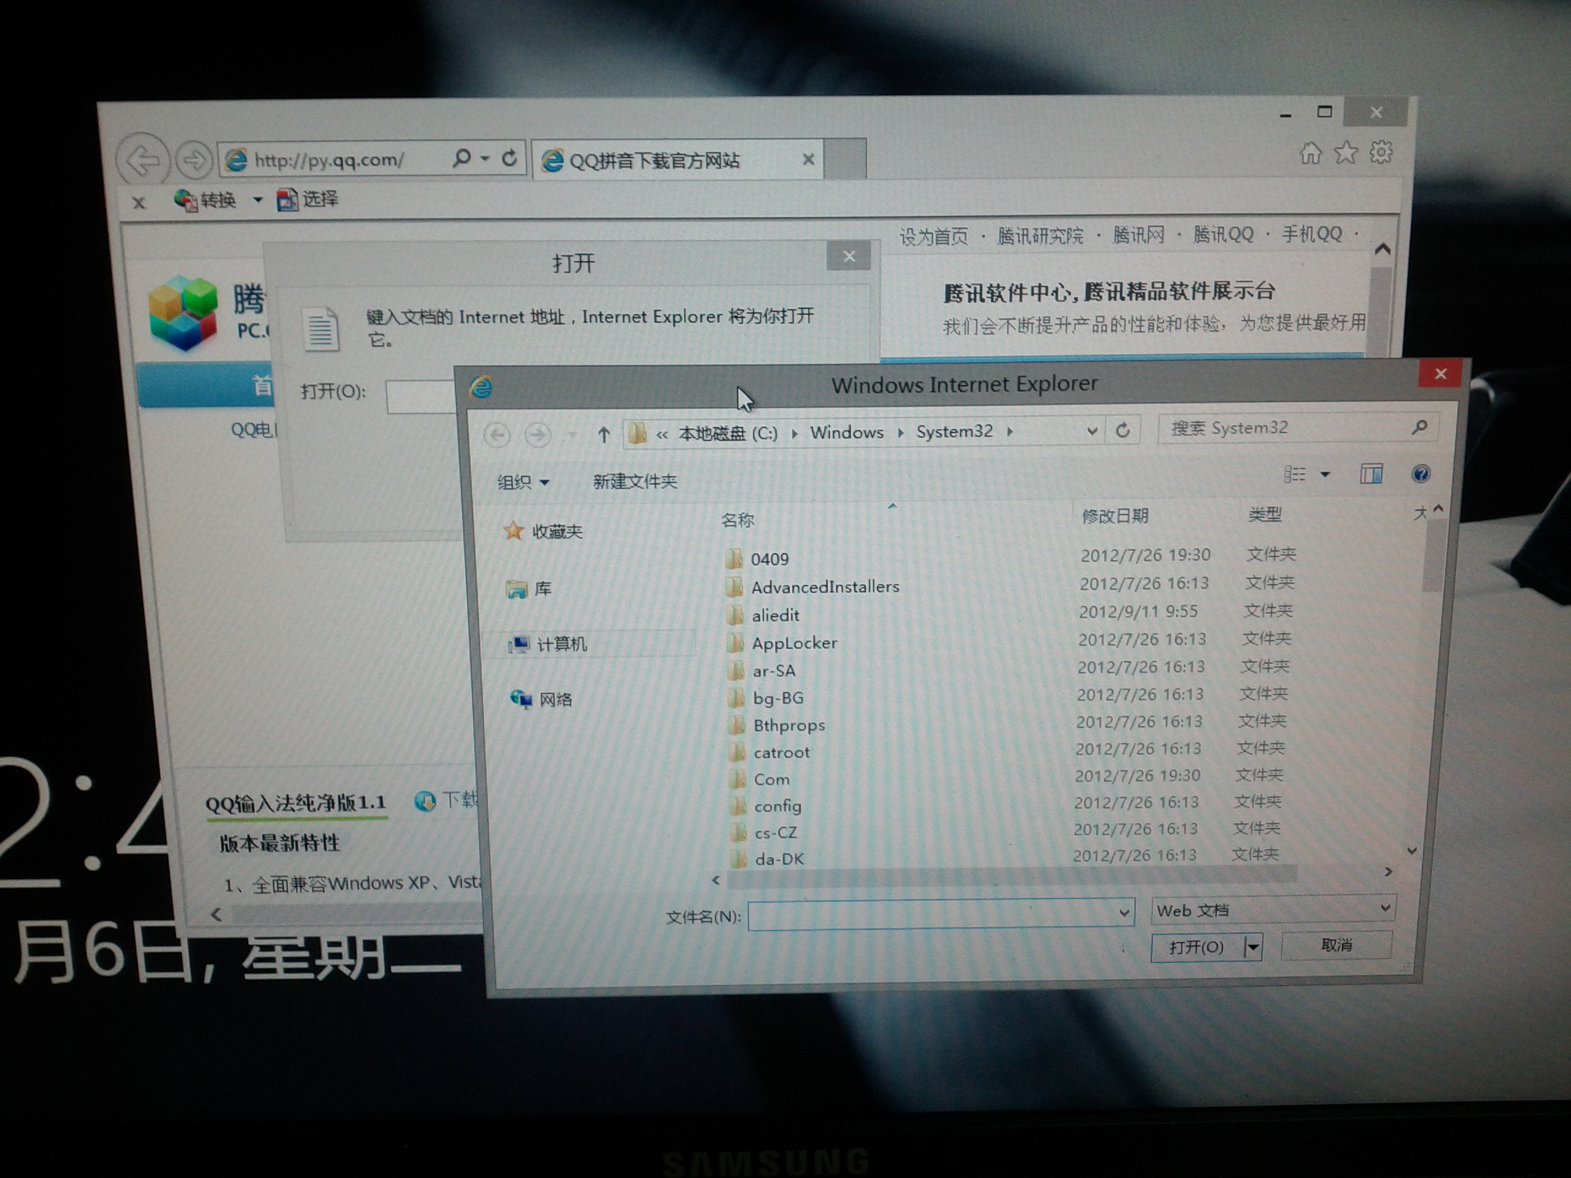Close the QQ拼音下载官方网站 tab
This screenshot has height=1178, width=1571.
808,159
